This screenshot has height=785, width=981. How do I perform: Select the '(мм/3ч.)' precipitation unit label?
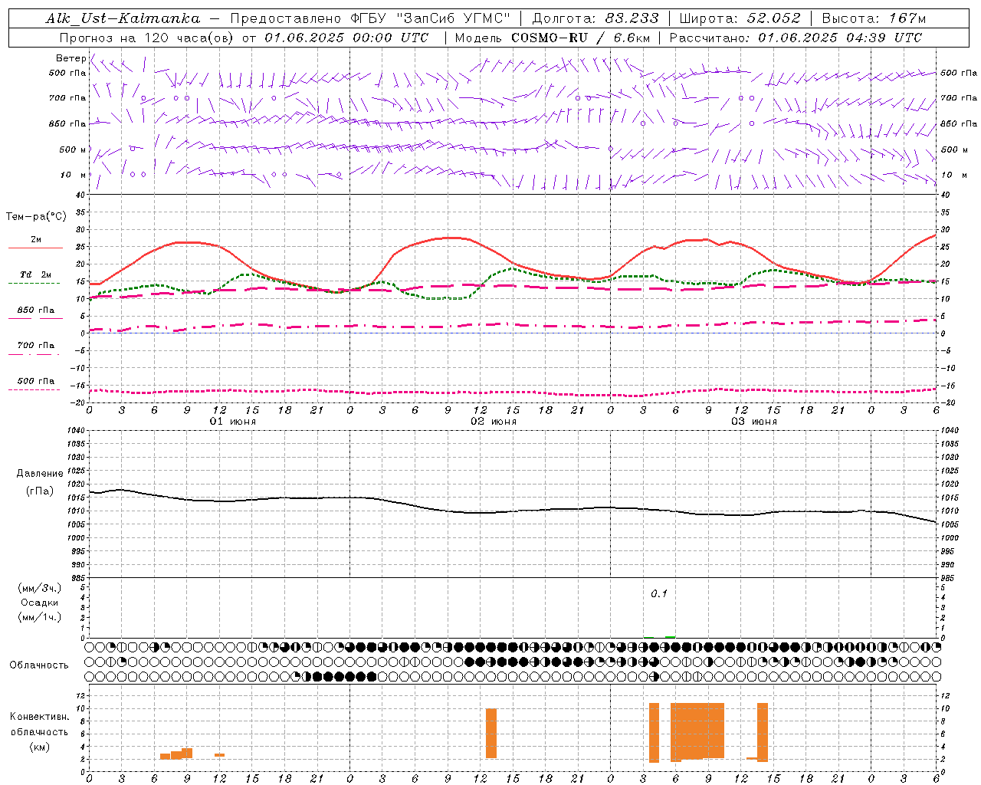[x=39, y=588]
